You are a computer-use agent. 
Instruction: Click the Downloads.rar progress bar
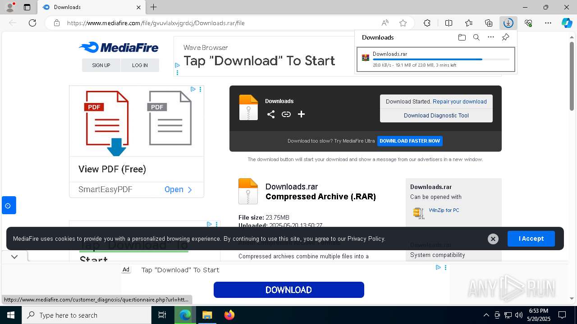pos(441,59)
